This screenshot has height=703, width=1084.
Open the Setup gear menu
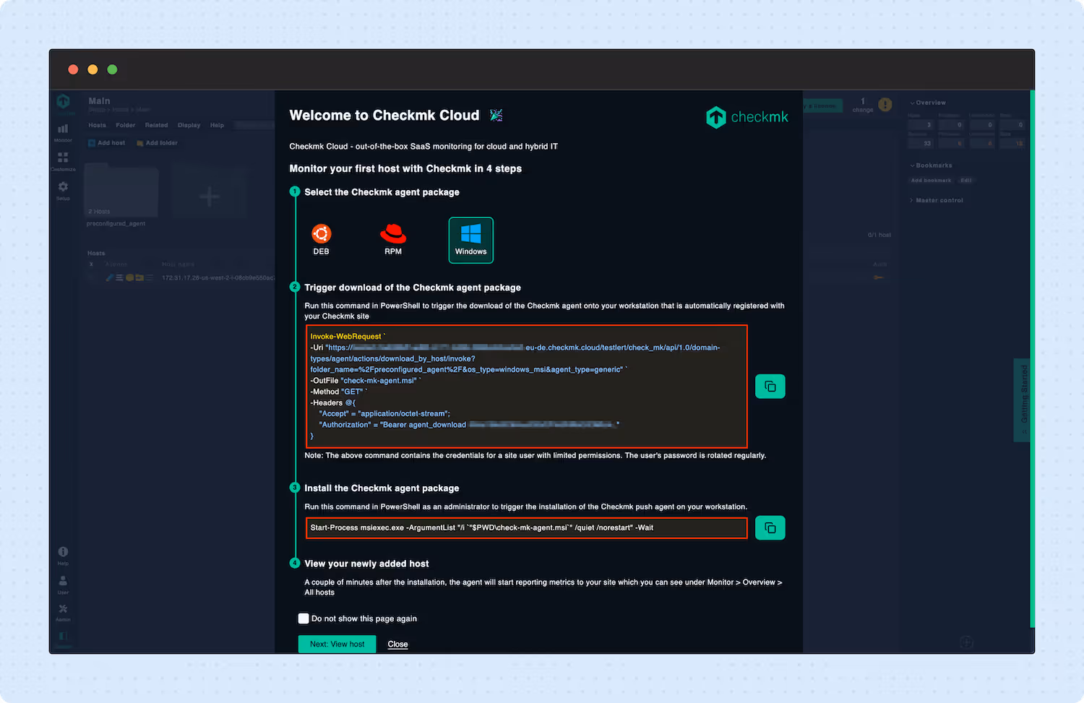pos(63,190)
